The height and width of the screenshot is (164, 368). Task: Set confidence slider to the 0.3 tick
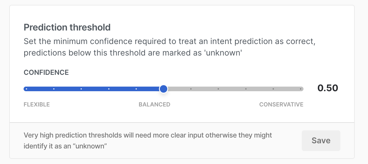click(x=109, y=89)
